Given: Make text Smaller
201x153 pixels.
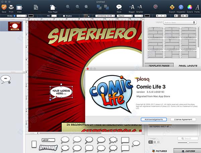Looking at the screenshot, I should tap(140, 7).
